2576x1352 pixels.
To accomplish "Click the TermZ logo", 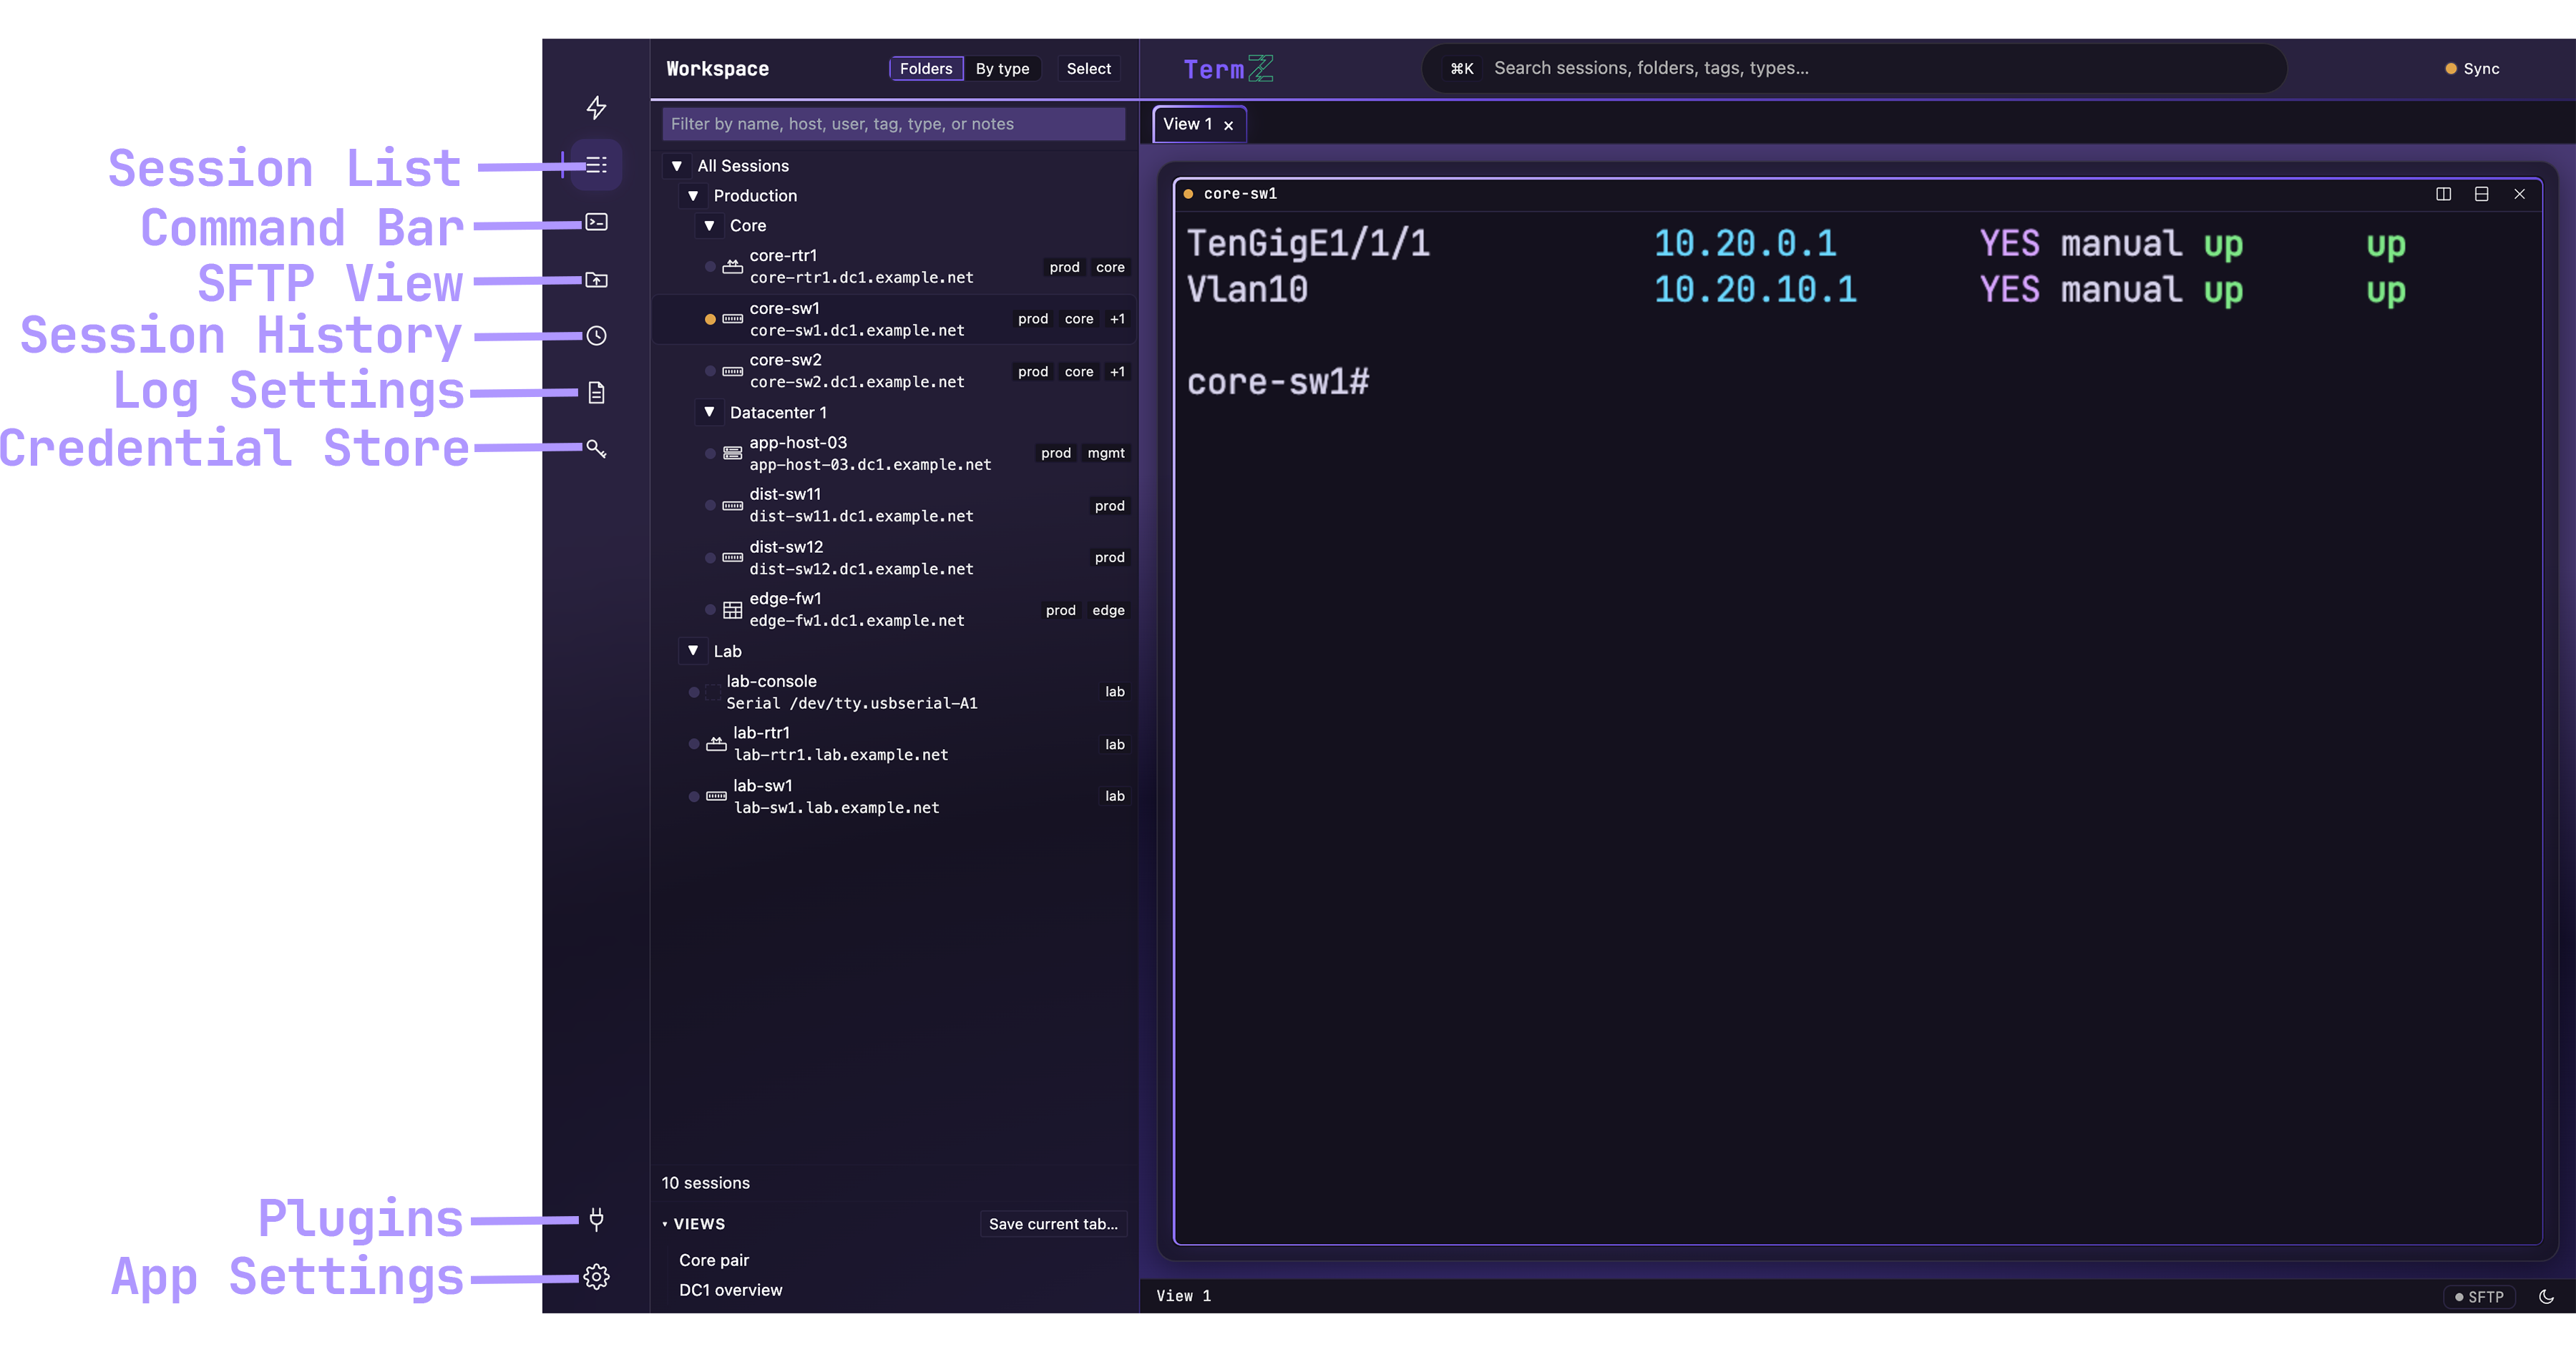I will click(1228, 68).
